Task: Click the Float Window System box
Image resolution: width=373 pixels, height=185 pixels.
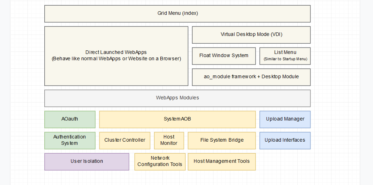Action: click(224, 56)
